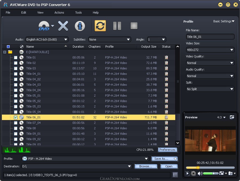Open the Info toolbar icon

point(80,26)
